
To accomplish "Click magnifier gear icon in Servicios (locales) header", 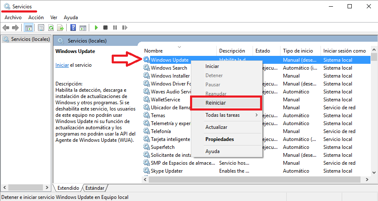I will tap(61, 41).
